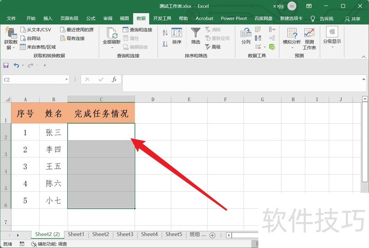The height and width of the screenshot is (248, 369).
Task: Click Text to Columns (分列)
Action: click(x=246, y=36)
